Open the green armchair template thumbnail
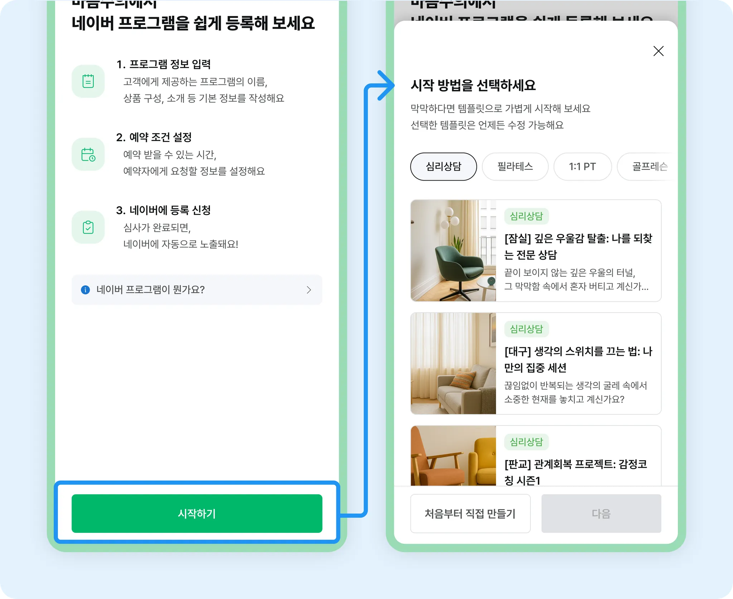The height and width of the screenshot is (599, 733). click(x=453, y=251)
